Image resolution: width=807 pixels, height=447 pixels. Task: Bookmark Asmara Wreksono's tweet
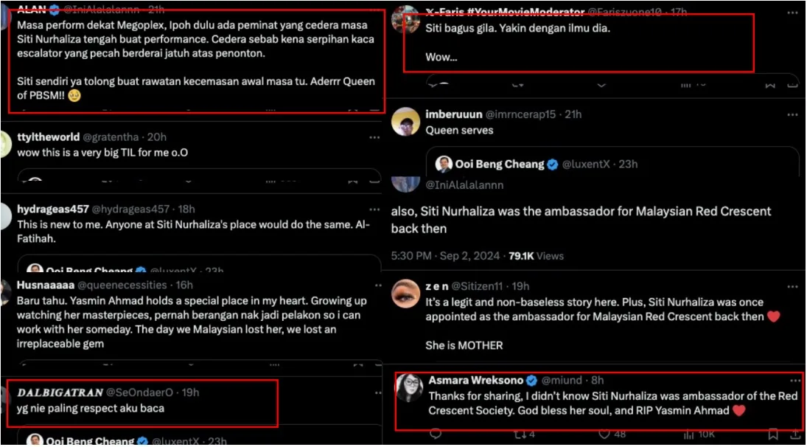[772, 434]
